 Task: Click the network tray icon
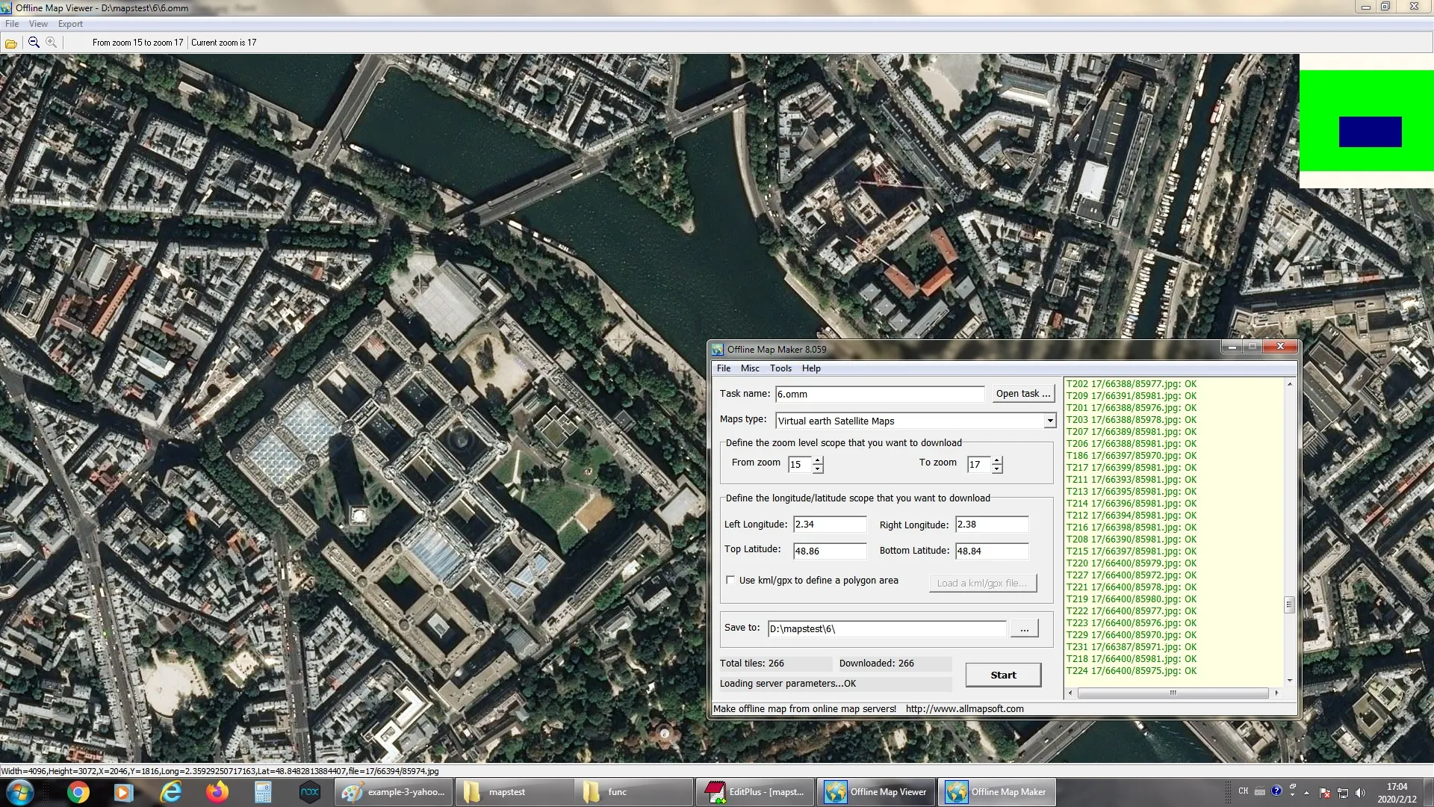[x=1343, y=793]
